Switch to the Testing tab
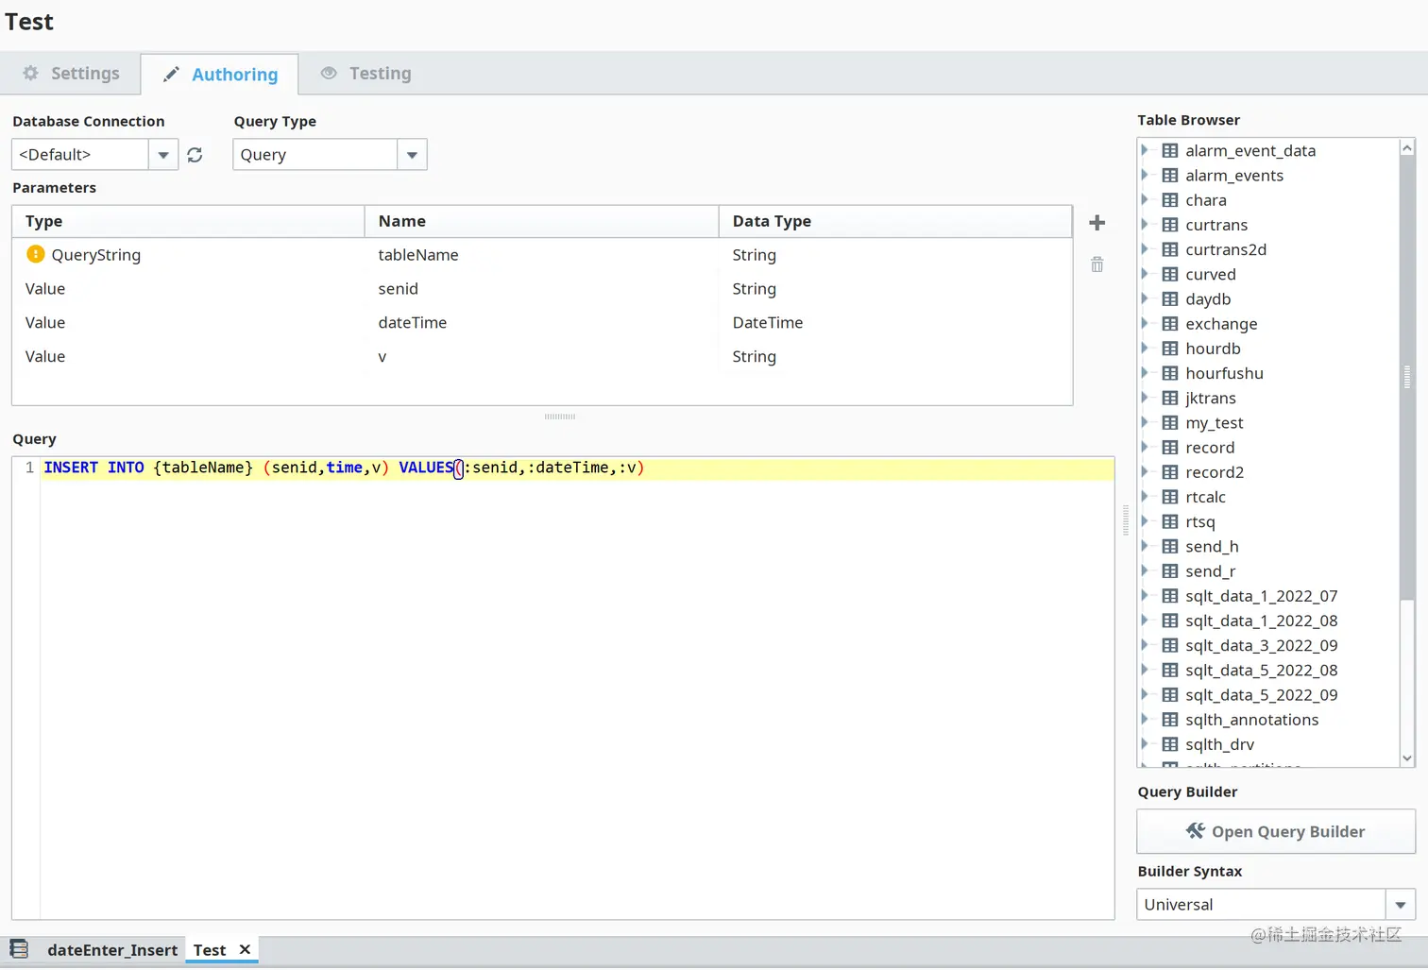 pyautogui.click(x=366, y=74)
